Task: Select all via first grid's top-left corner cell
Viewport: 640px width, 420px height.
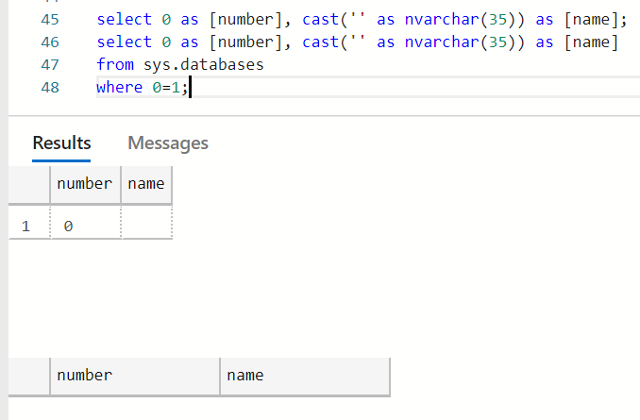Action: point(29,184)
